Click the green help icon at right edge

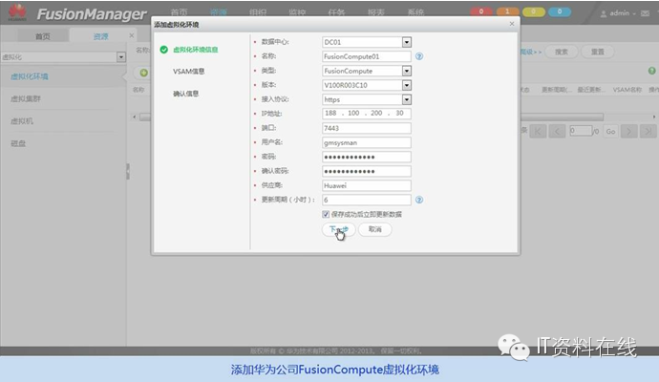coord(652,71)
